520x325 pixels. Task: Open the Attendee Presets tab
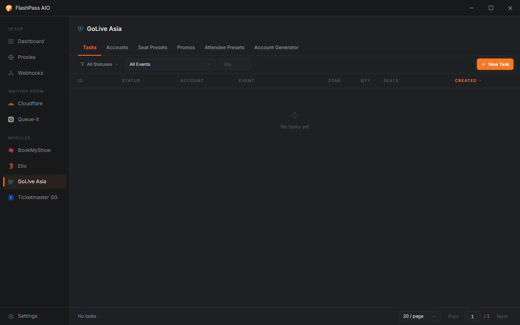pyautogui.click(x=225, y=48)
